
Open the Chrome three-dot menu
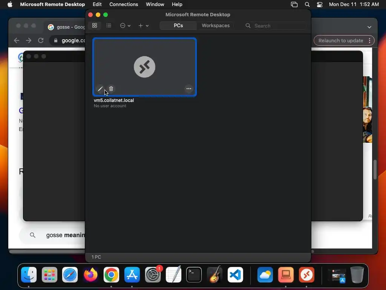[x=369, y=41]
